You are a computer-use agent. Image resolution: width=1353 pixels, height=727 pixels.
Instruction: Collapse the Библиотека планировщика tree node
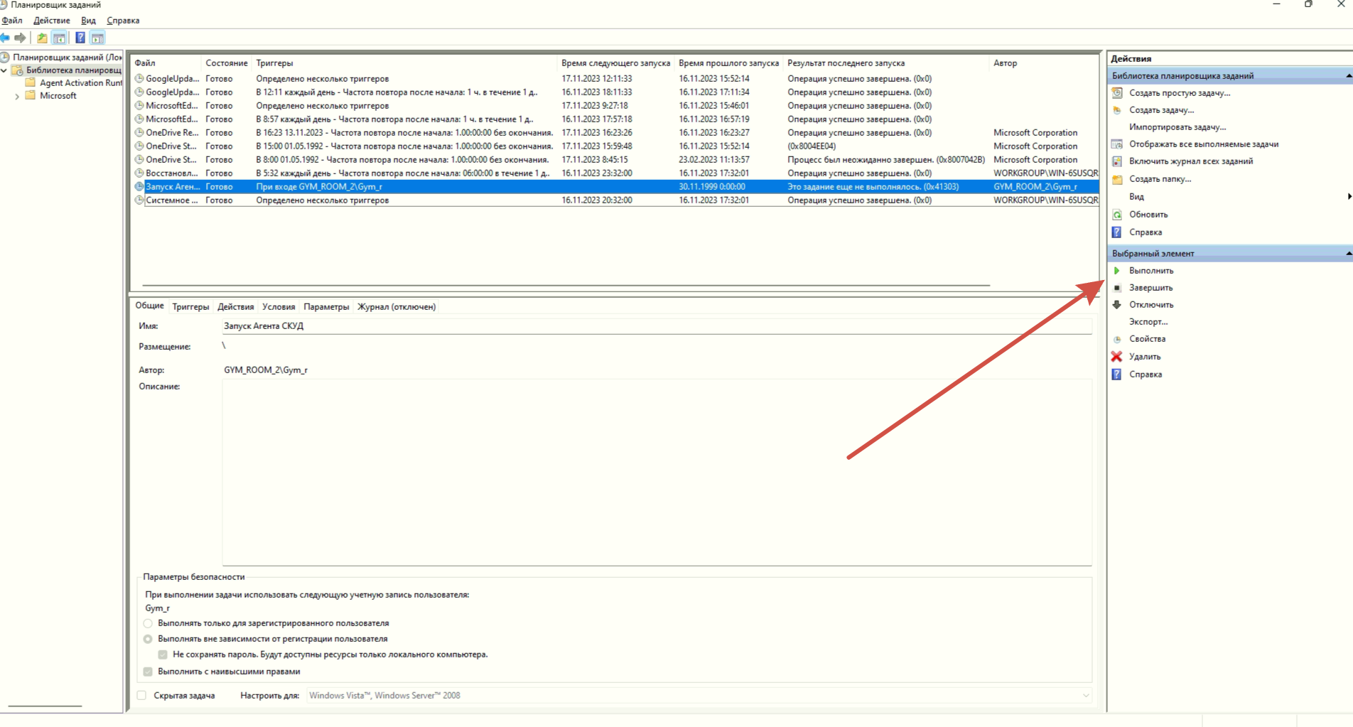coord(4,70)
